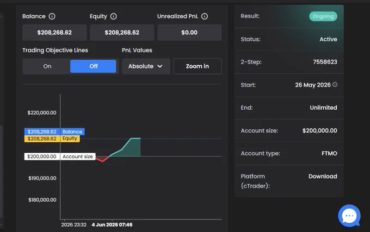This screenshot has height=232, width=370.
Task: Click the red drawdown dip on chart
Action: (102, 159)
